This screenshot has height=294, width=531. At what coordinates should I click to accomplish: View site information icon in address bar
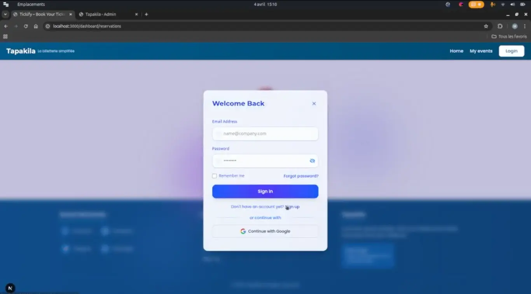(48, 26)
